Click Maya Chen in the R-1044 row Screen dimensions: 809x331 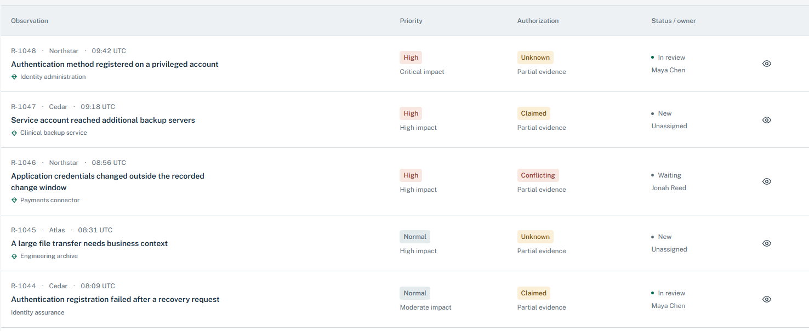[669, 306]
